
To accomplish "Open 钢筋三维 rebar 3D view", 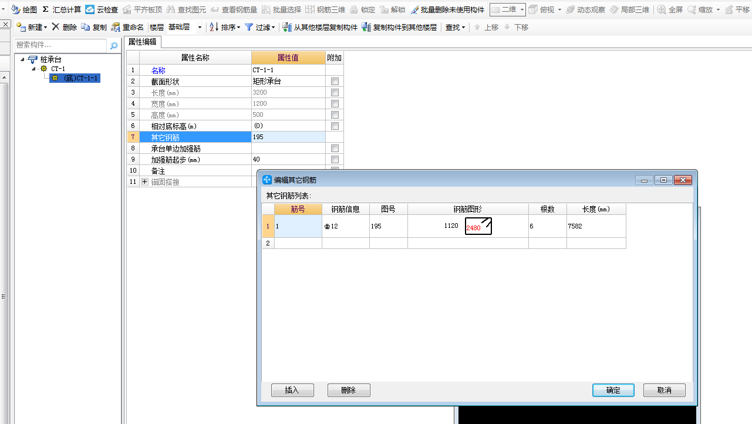I will [325, 10].
